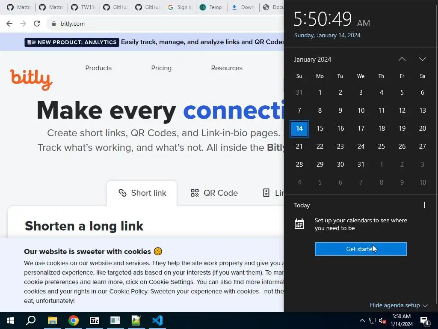
Task: Click the padlock site info icon
Action: click(x=53, y=24)
